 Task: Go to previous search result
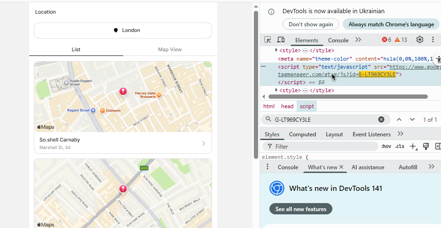(x=399, y=119)
